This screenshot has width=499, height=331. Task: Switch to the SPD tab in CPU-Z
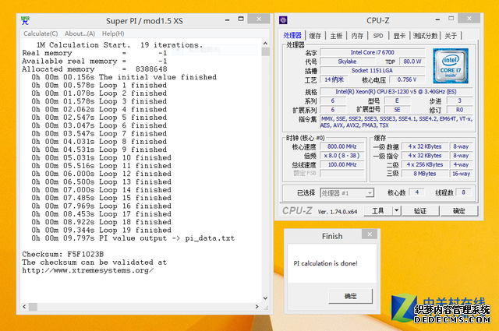[x=378, y=36]
